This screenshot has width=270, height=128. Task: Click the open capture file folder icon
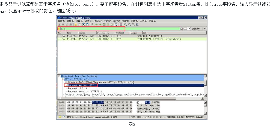pos(76,25)
